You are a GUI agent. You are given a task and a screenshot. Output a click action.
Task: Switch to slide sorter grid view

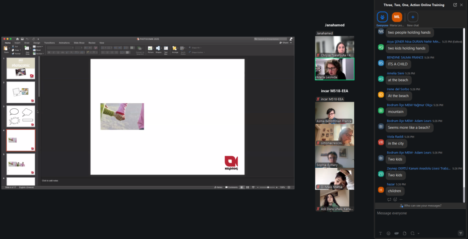247,187
